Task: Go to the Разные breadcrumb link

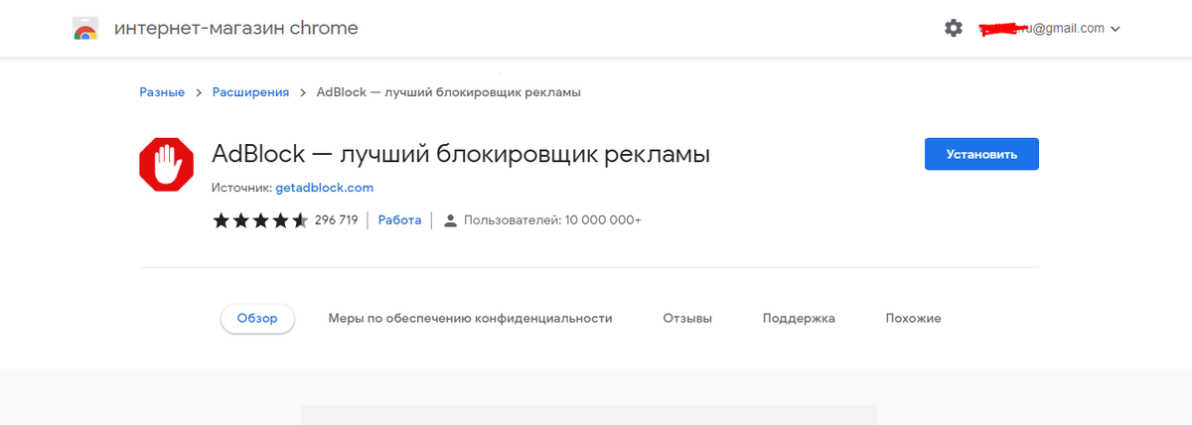Action: 162,92
